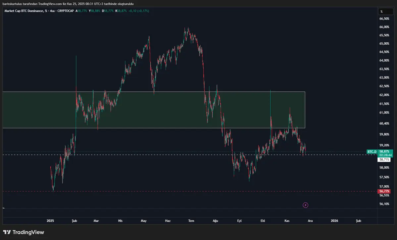Click the K58,87% close value in legend
The width and height of the screenshot is (397, 240).
tap(121, 11)
